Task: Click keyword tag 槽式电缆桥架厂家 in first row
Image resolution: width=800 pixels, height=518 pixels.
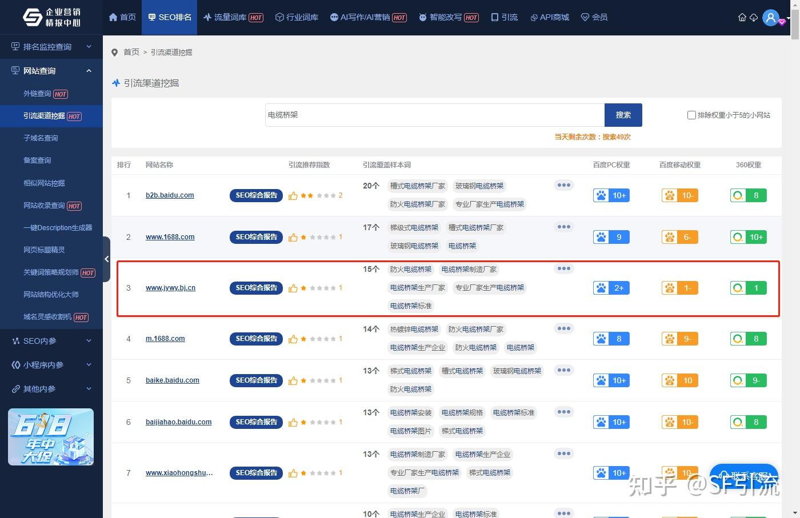Action: [418, 186]
